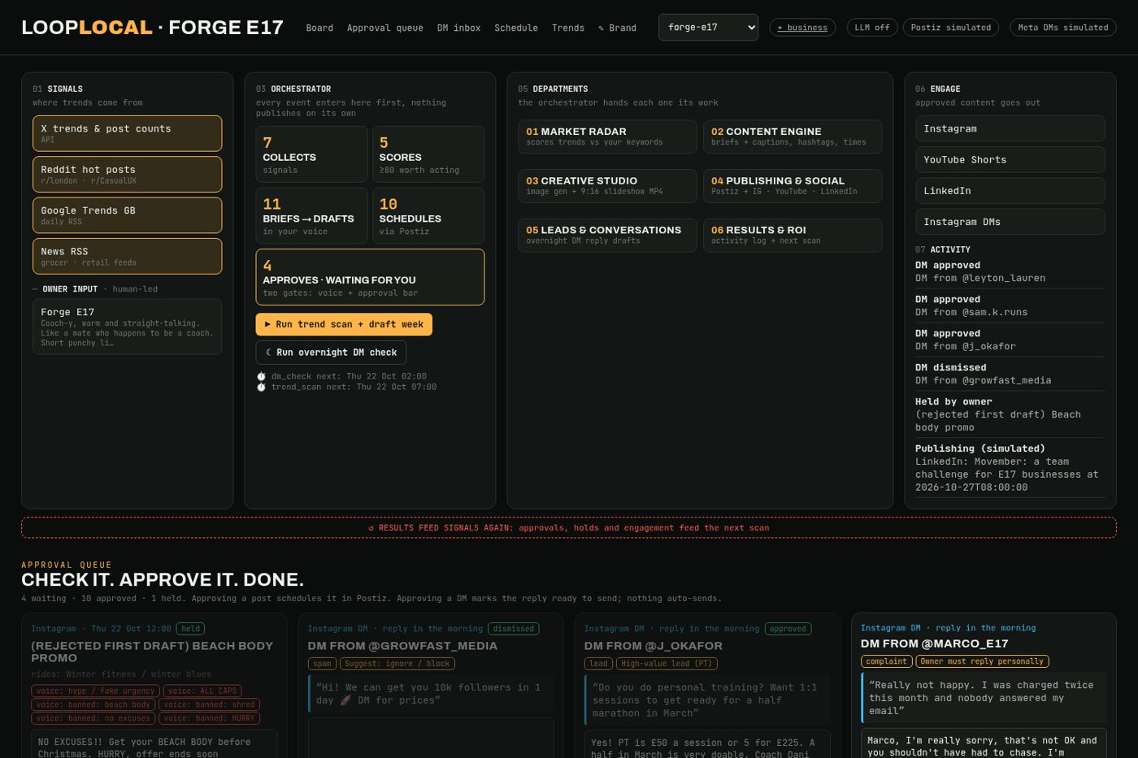This screenshot has width=1138, height=758.
Task: Open the DM FROM @MARCO_E17 card title
Action: click(935, 643)
